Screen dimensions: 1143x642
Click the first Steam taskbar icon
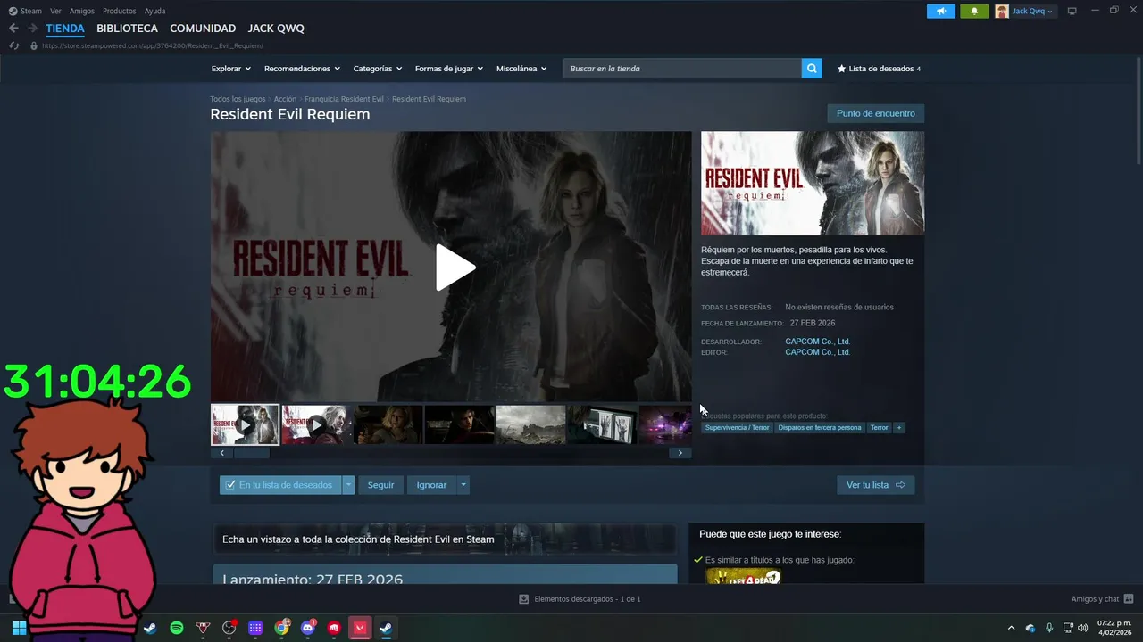tap(150, 628)
